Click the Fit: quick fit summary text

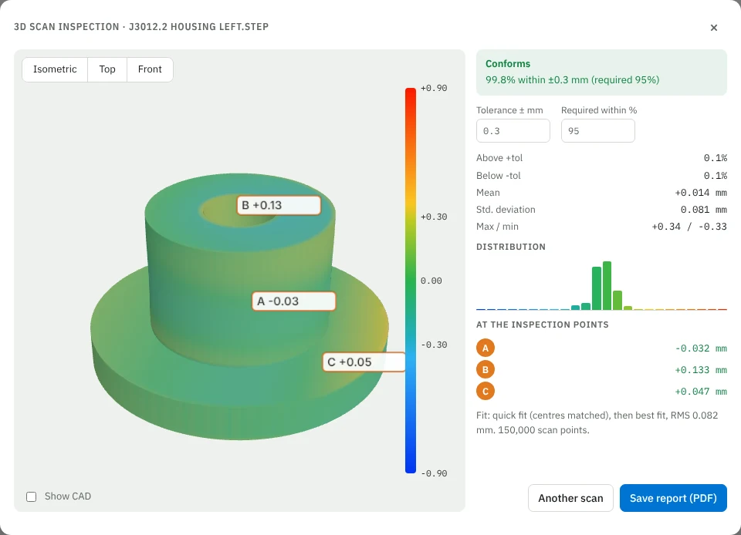[x=597, y=422]
